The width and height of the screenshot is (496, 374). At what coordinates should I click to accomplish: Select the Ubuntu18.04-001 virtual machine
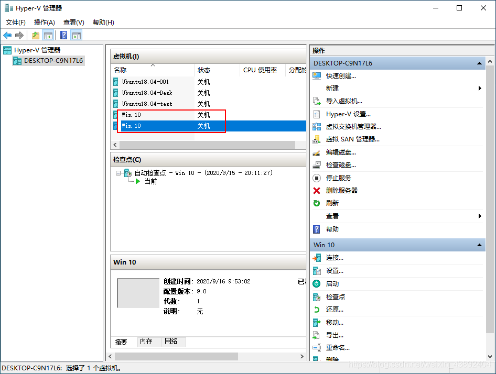pyautogui.click(x=146, y=82)
